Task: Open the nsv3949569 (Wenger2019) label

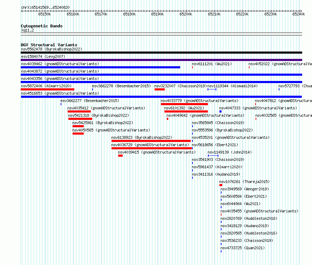Action: (245, 189)
